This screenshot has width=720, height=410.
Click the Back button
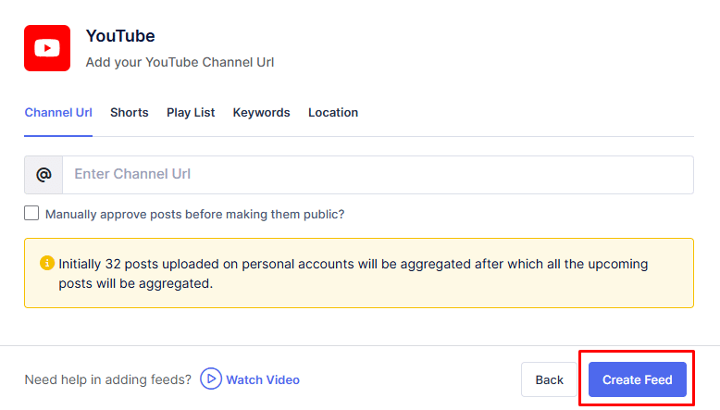[549, 379]
